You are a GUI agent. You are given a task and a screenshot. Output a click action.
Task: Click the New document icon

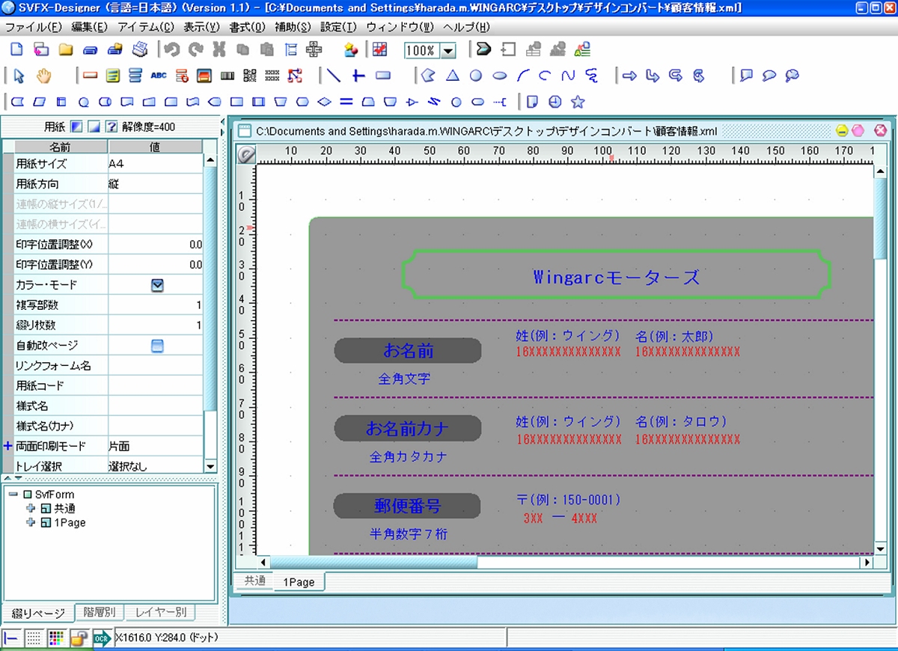pos(17,50)
